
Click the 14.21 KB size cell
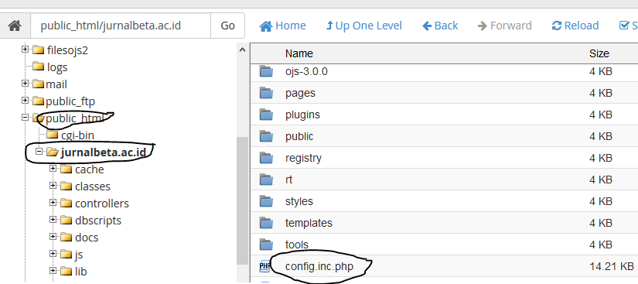pos(611,266)
